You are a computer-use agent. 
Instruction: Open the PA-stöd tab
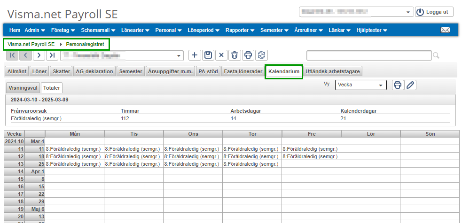coord(208,71)
